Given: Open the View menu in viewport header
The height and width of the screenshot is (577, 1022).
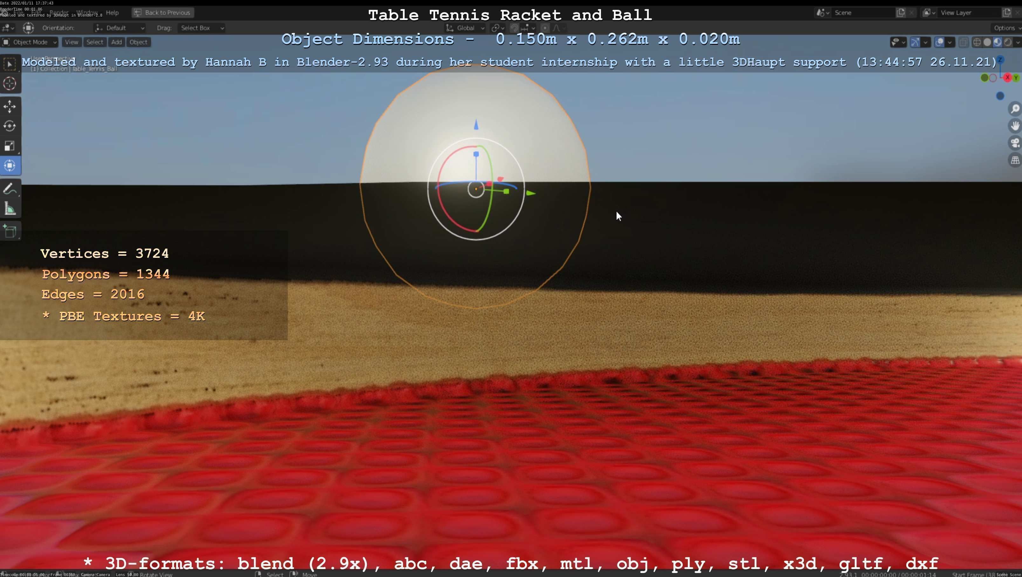Looking at the screenshot, I should tap(72, 42).
